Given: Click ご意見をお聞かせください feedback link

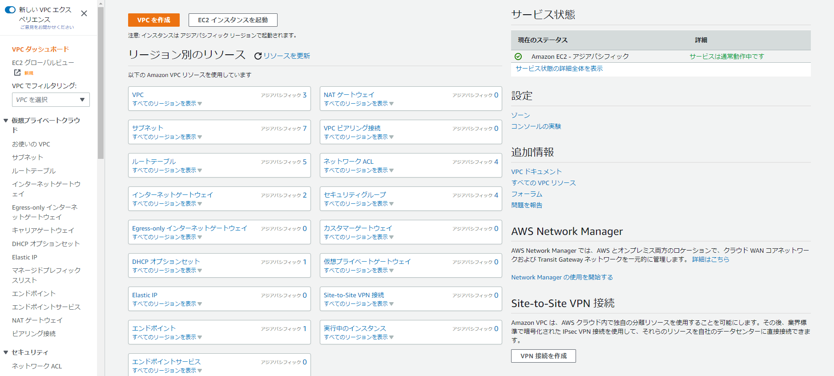Looking at the screenshot, I should click(x=47, y=27).
